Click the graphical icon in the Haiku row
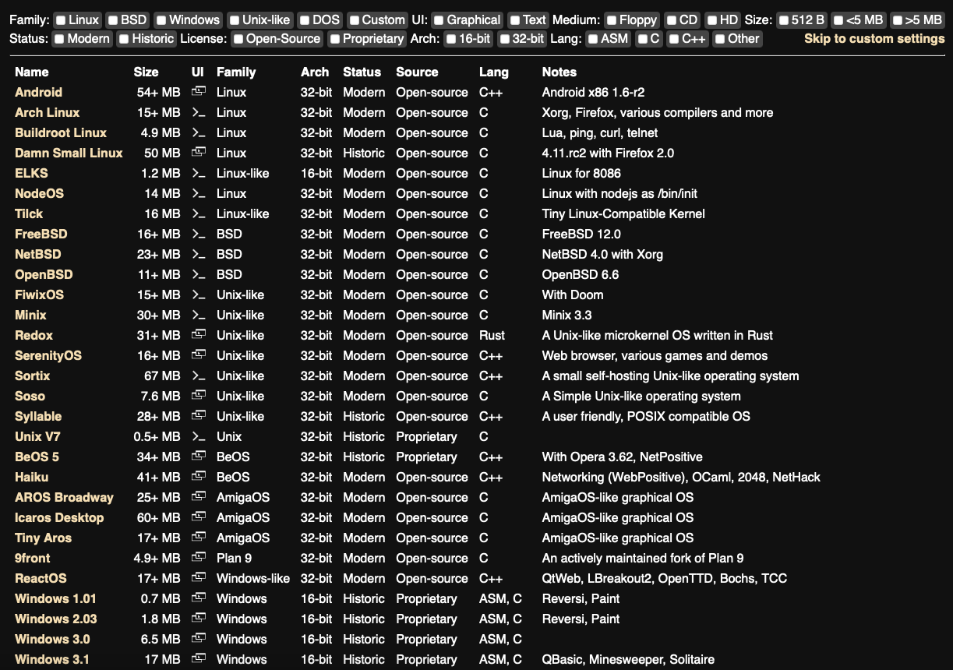Image resolution: width=953 pixels, height=670 pixels. tap(199, 477)
